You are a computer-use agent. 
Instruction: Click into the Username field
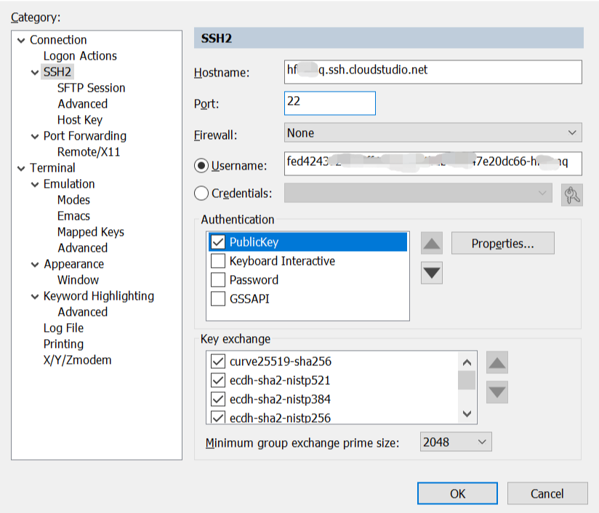click(433, 164)
